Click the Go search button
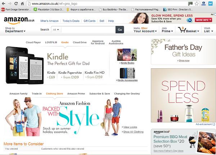The image size is (216, 155). [120, 29]
